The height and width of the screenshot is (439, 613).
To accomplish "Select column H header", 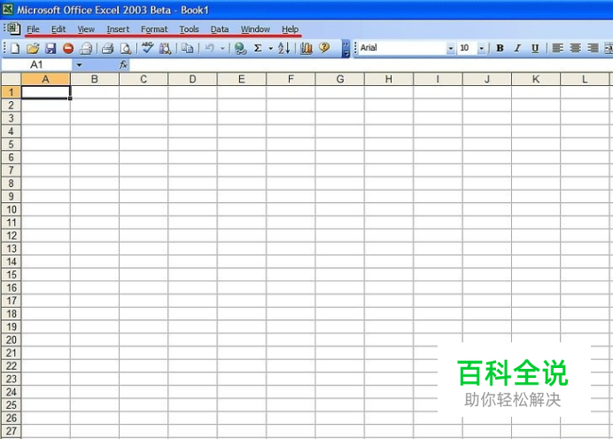I will point(389,80).
